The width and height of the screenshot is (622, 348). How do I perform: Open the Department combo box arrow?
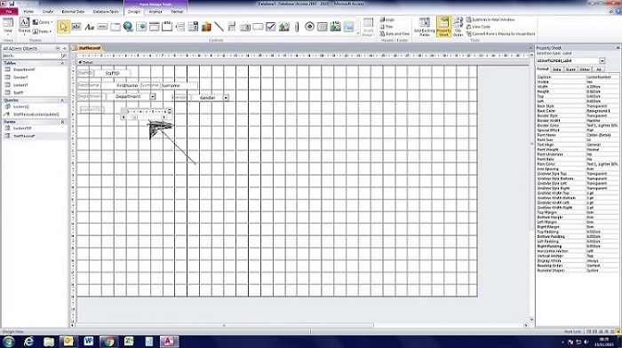[152, 97]
